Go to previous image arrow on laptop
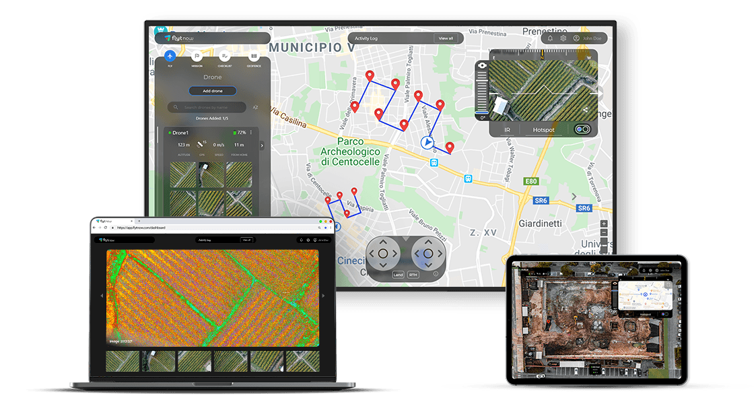The height and width of the screenshot is (404, 754). click(x=102, y=296)
